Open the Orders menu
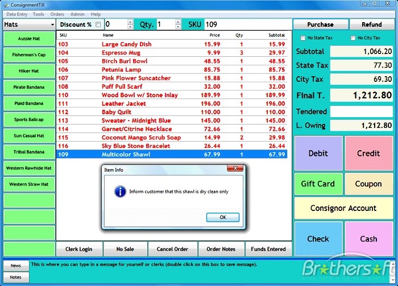 (57, 14)
